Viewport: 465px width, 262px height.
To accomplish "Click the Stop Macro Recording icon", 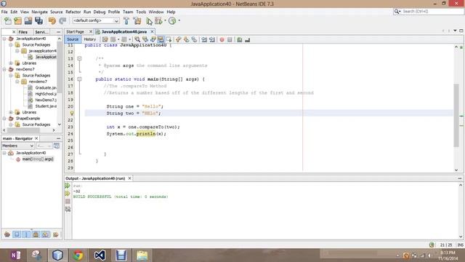I will pyautogui.click(x=230, y=39).
